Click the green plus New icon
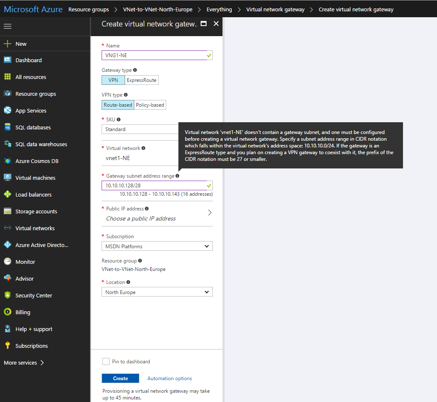Viewport: 437px width, 402px height. (x=8, y=44)
